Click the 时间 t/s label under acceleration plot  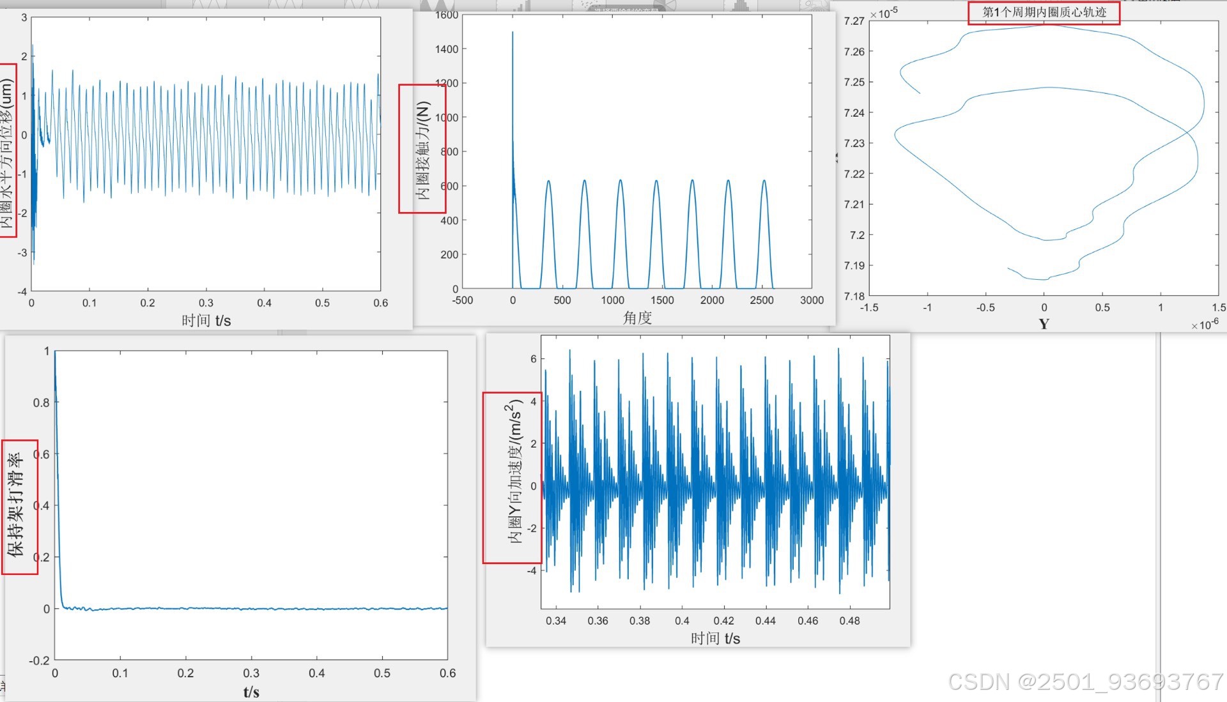tap(715, 638)
